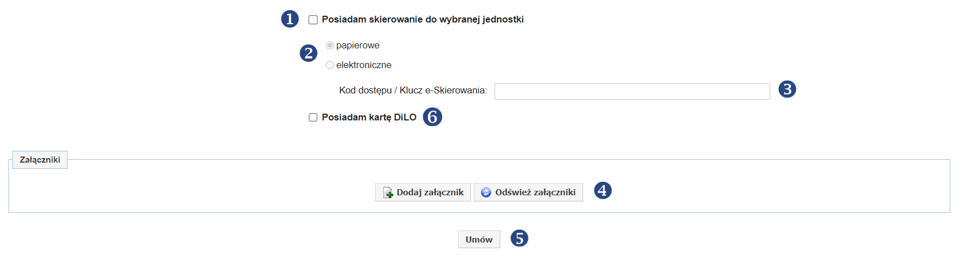
Task: Focus the 'Kod dostępu / Klucz e-Skierowania' field
Action: [x=632, y=91]
